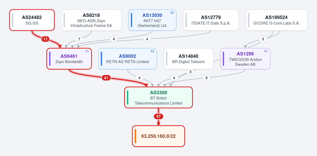Select the AS6461 Zayo Bandwidth node
Viewport: 317px width, 156px height.
point(69,59)
